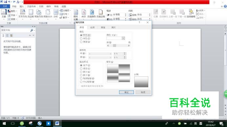Switch to the Picture (图片) tab
This screenshot has height=127, width=227.
113,27
